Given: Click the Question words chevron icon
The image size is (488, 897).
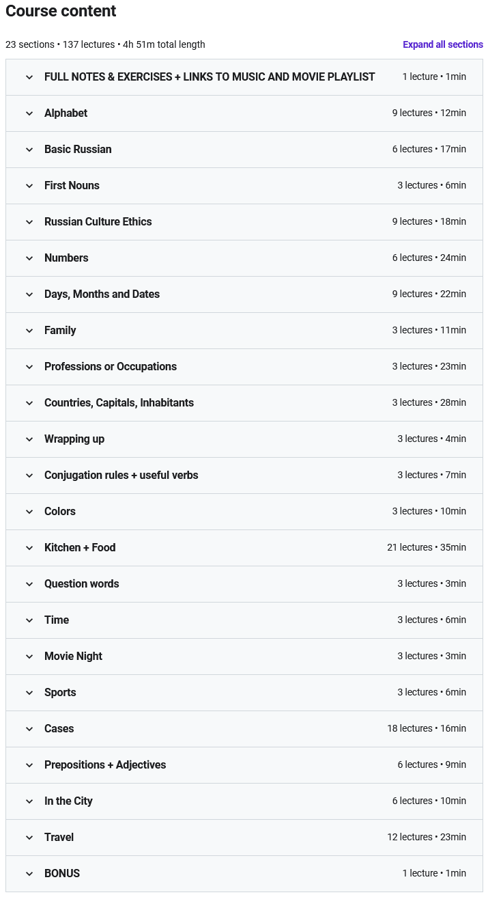Looking at the screenshot, I should pyautogui.click(x=29, y=584).
